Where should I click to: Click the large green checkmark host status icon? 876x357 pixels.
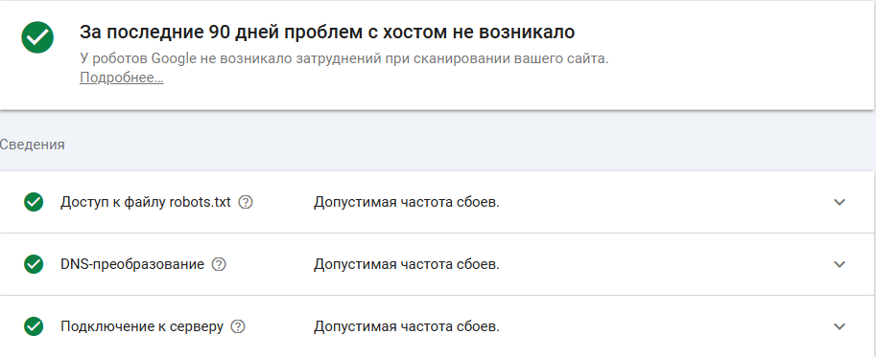tap(37, 37)
